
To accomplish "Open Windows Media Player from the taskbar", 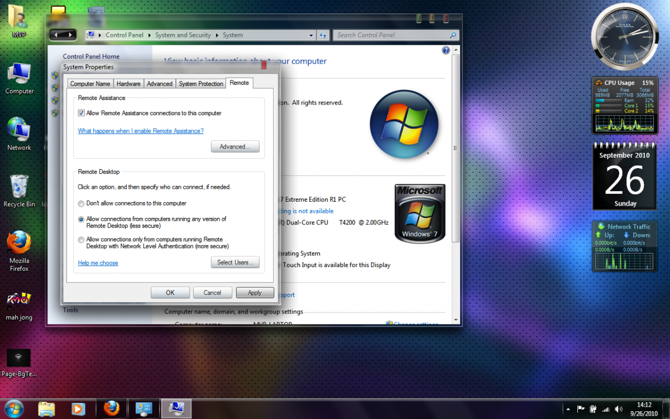I will 78,409.
